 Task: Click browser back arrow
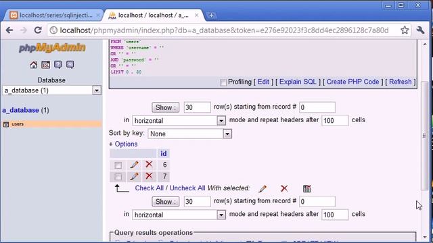coord(9,30)
